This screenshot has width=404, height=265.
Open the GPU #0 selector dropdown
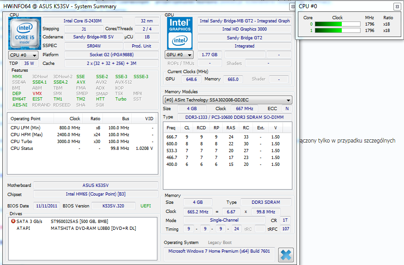[179, 54]
